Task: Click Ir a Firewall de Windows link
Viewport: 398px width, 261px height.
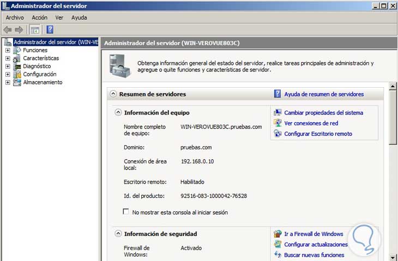Action: pos(313,234)
